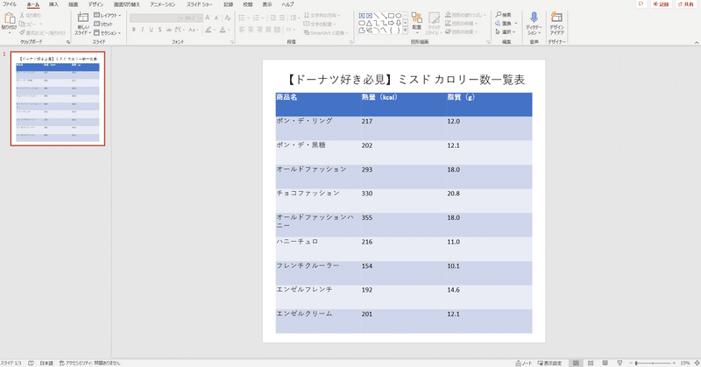Clear all formatting icon in Font group
The image size is (701, 367).
[228, 18]
